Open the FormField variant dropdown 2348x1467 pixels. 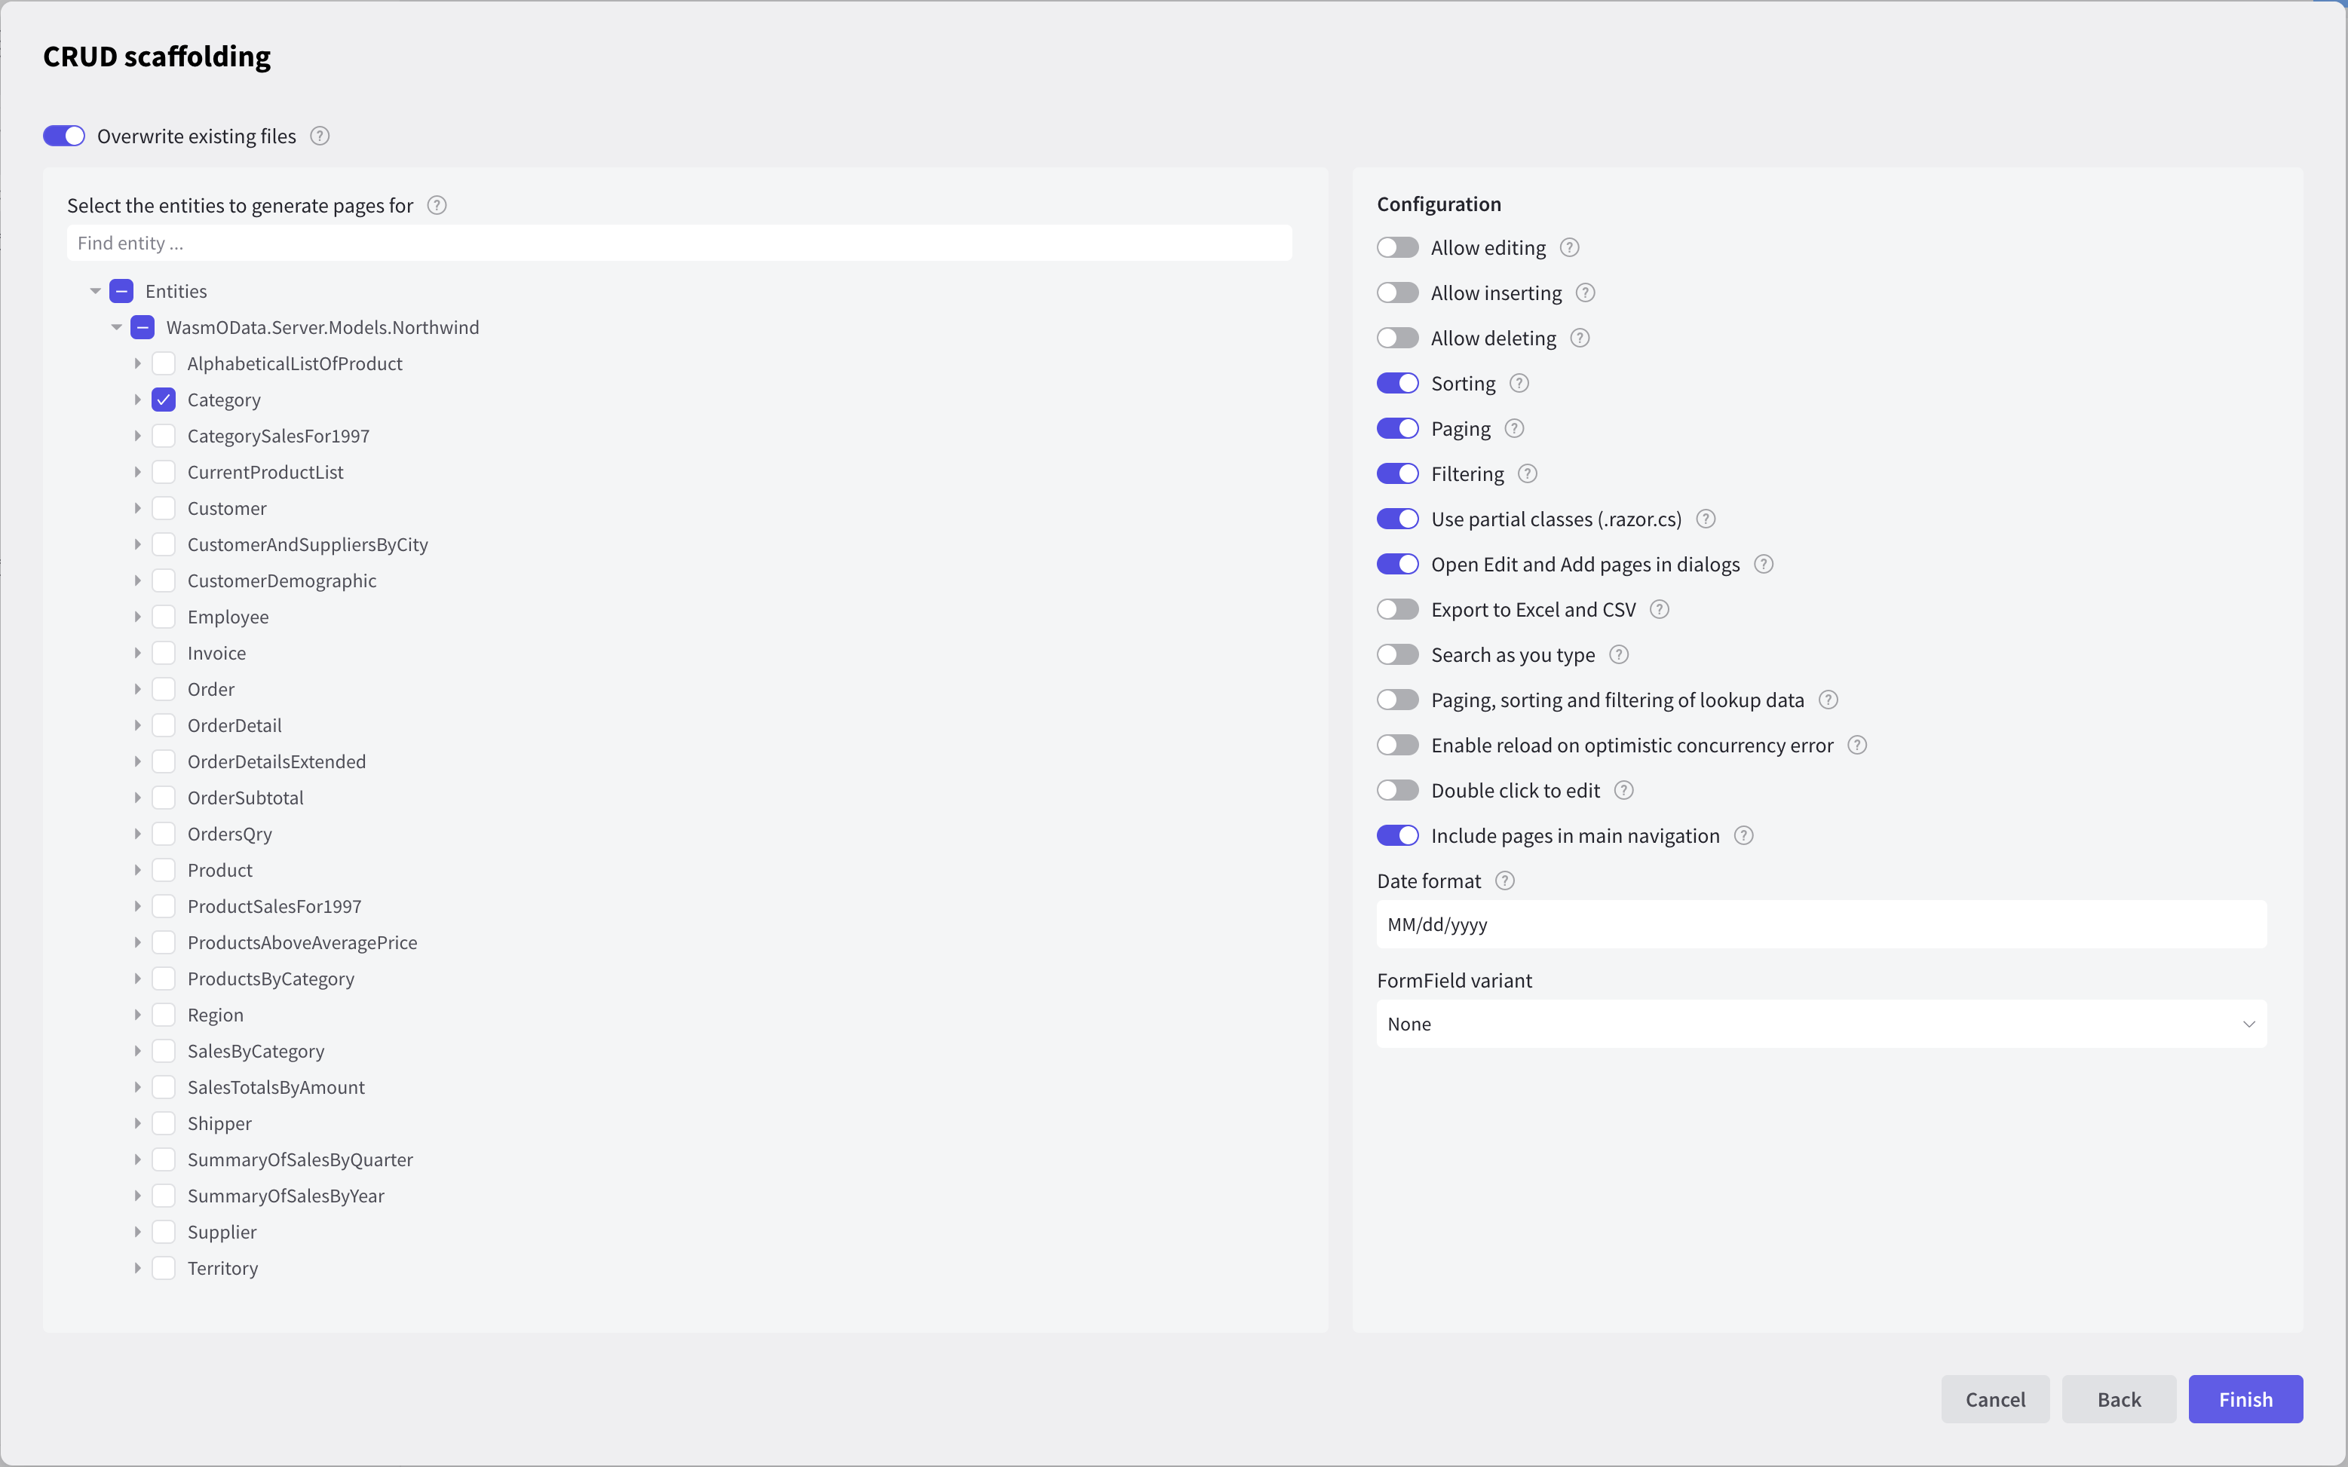pos(1821,1024)
